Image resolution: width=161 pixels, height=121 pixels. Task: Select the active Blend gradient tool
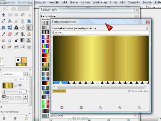pyautogui.click(x=29, y=28)
